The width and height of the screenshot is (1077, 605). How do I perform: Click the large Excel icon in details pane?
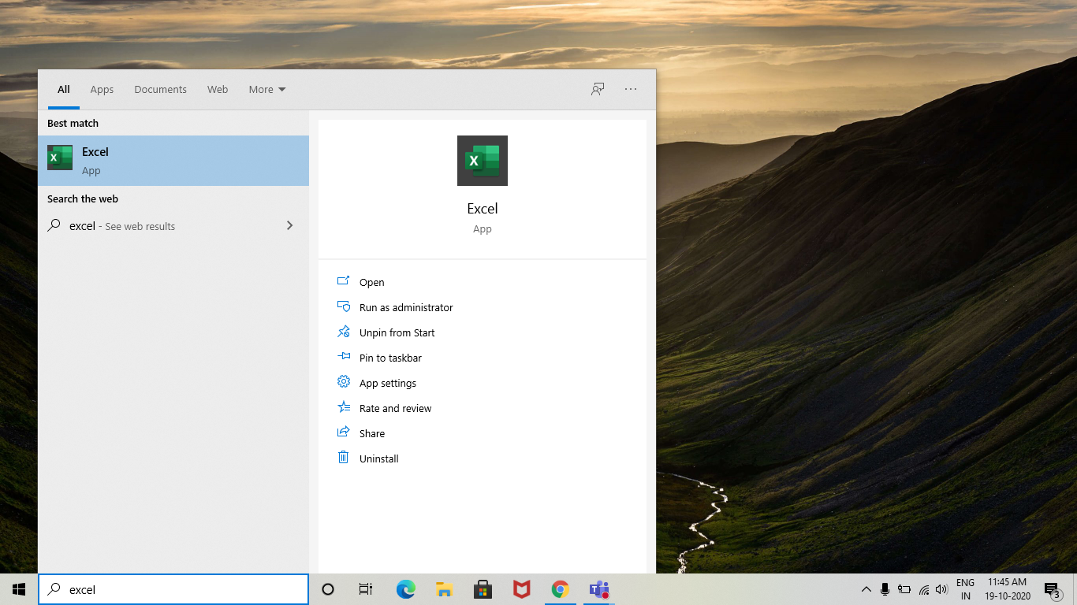tap(483, 161)
